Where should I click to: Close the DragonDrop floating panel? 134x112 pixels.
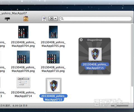81,40
